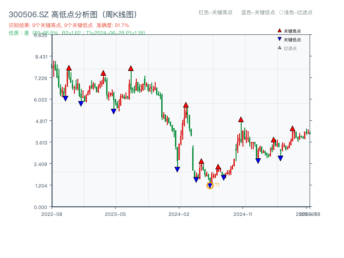Click the highest red triangle marker near 2022-09

click(69, 68)
